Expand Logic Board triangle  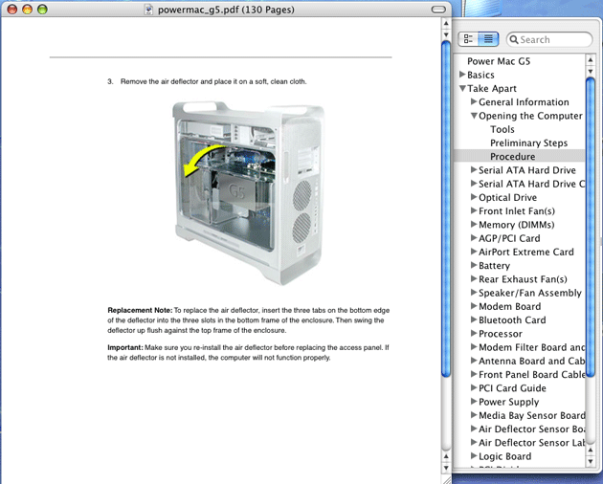tap(474, 456)
